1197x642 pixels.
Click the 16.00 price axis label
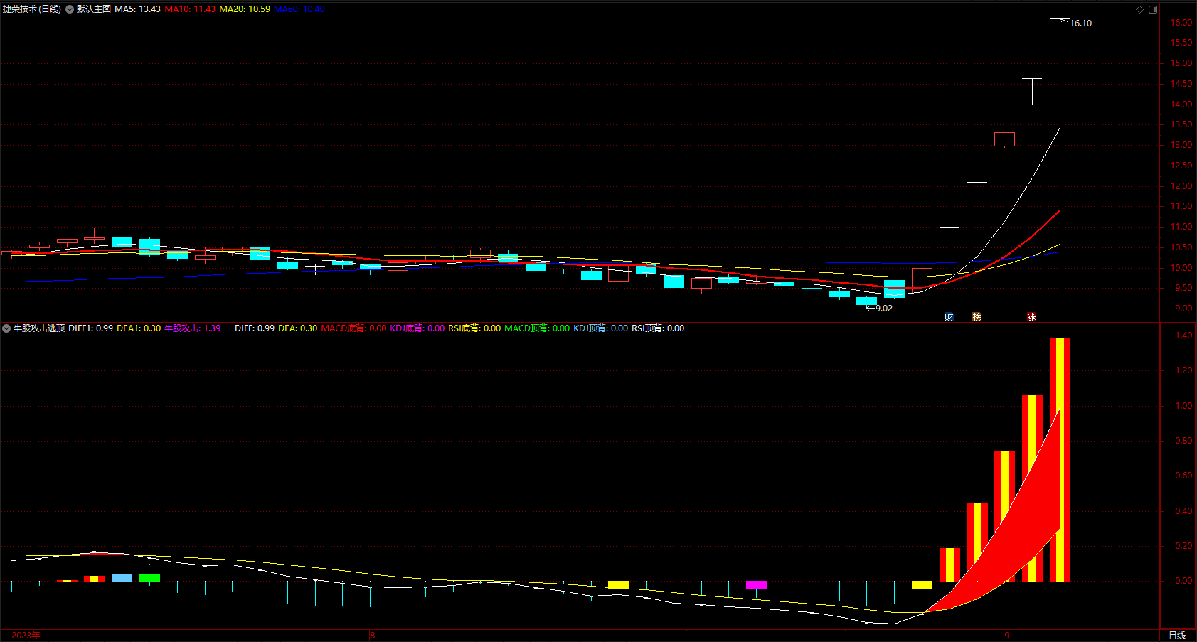tap(1181, 23)
